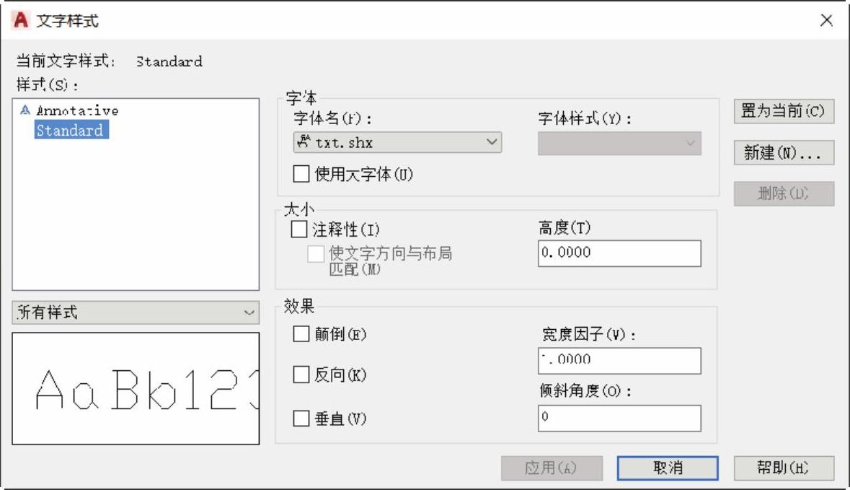Select the Standard style in list
850x490 pixels.
click(69, 131)
